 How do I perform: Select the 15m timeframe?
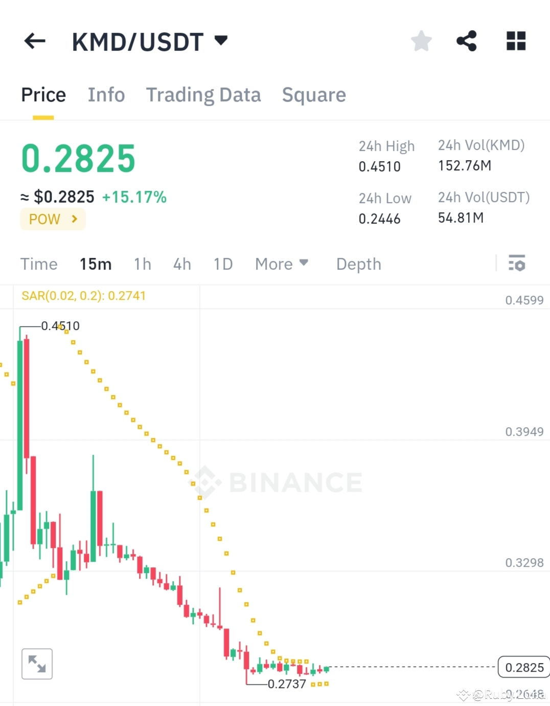click(95, 263)
